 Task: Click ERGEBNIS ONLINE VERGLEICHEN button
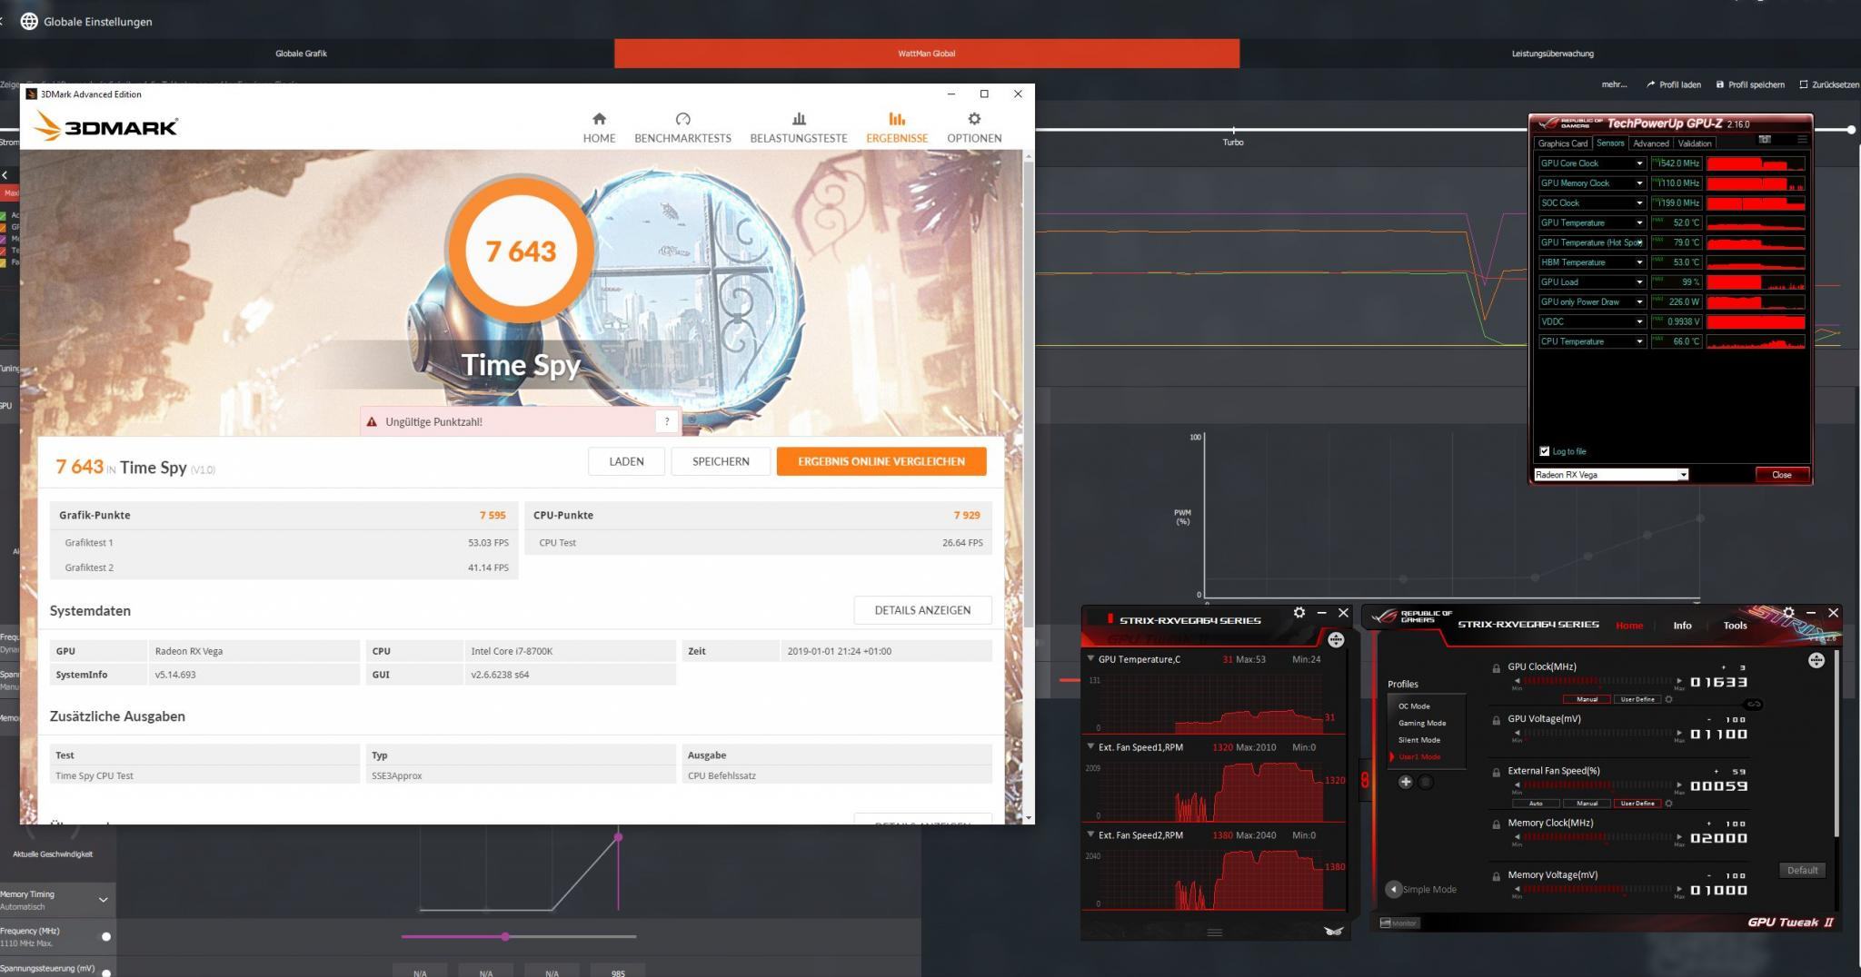(881, 461)
